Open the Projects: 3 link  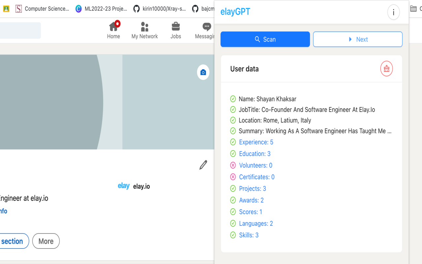253,189
